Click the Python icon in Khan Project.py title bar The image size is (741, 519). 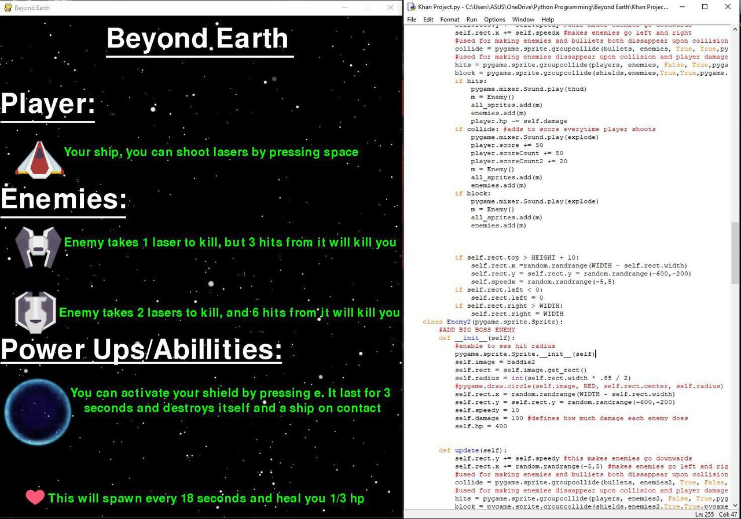[411, 7]
